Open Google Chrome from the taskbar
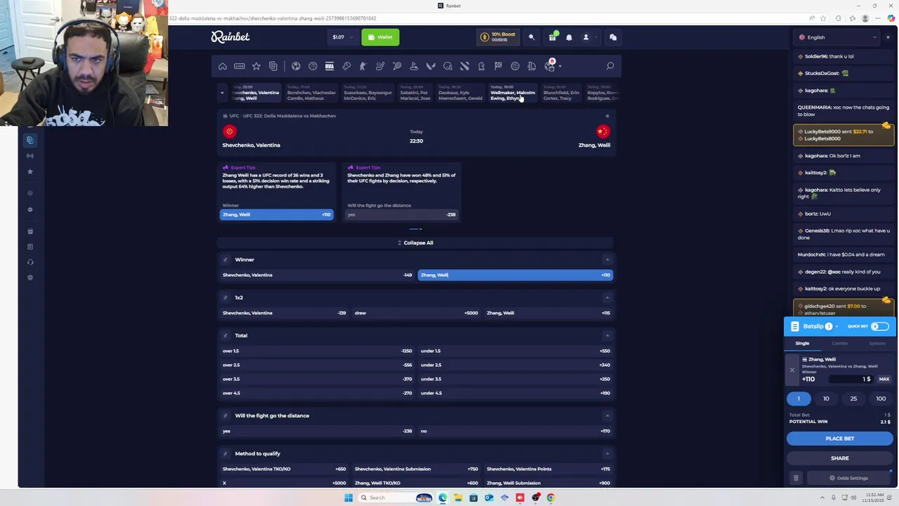899x506 pixels. pyautogui.click(x=551, y=498)
